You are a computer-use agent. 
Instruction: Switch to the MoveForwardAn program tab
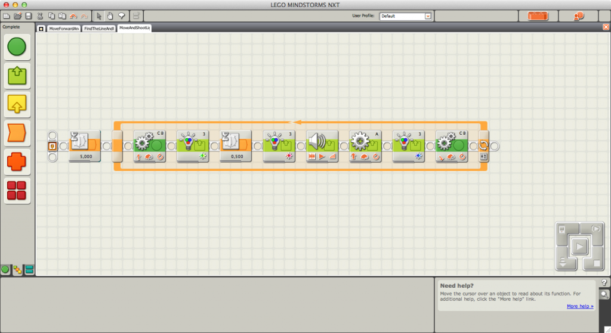tap(63, 28)
